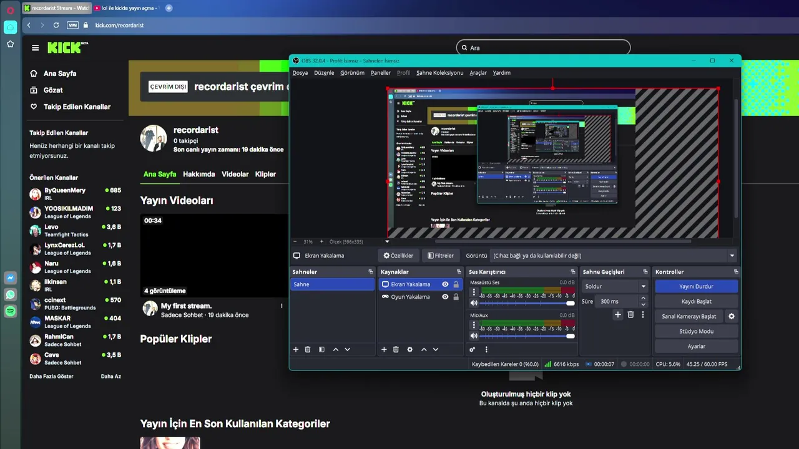Image resolution: width=799 pixels, height=449 pixels.
Task: Open Spotify in browser sidebar
Action: click(x=10, y=311)
